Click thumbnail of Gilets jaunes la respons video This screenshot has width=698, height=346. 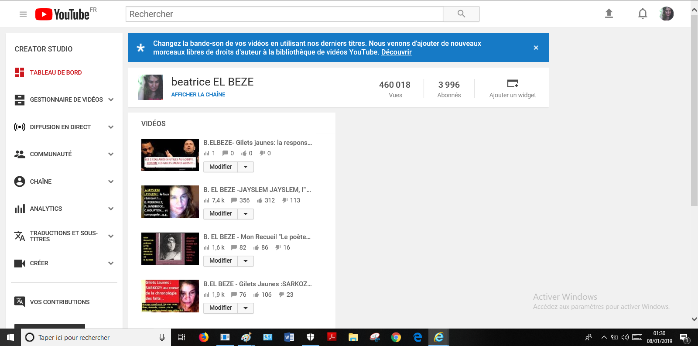click(170, 155)
